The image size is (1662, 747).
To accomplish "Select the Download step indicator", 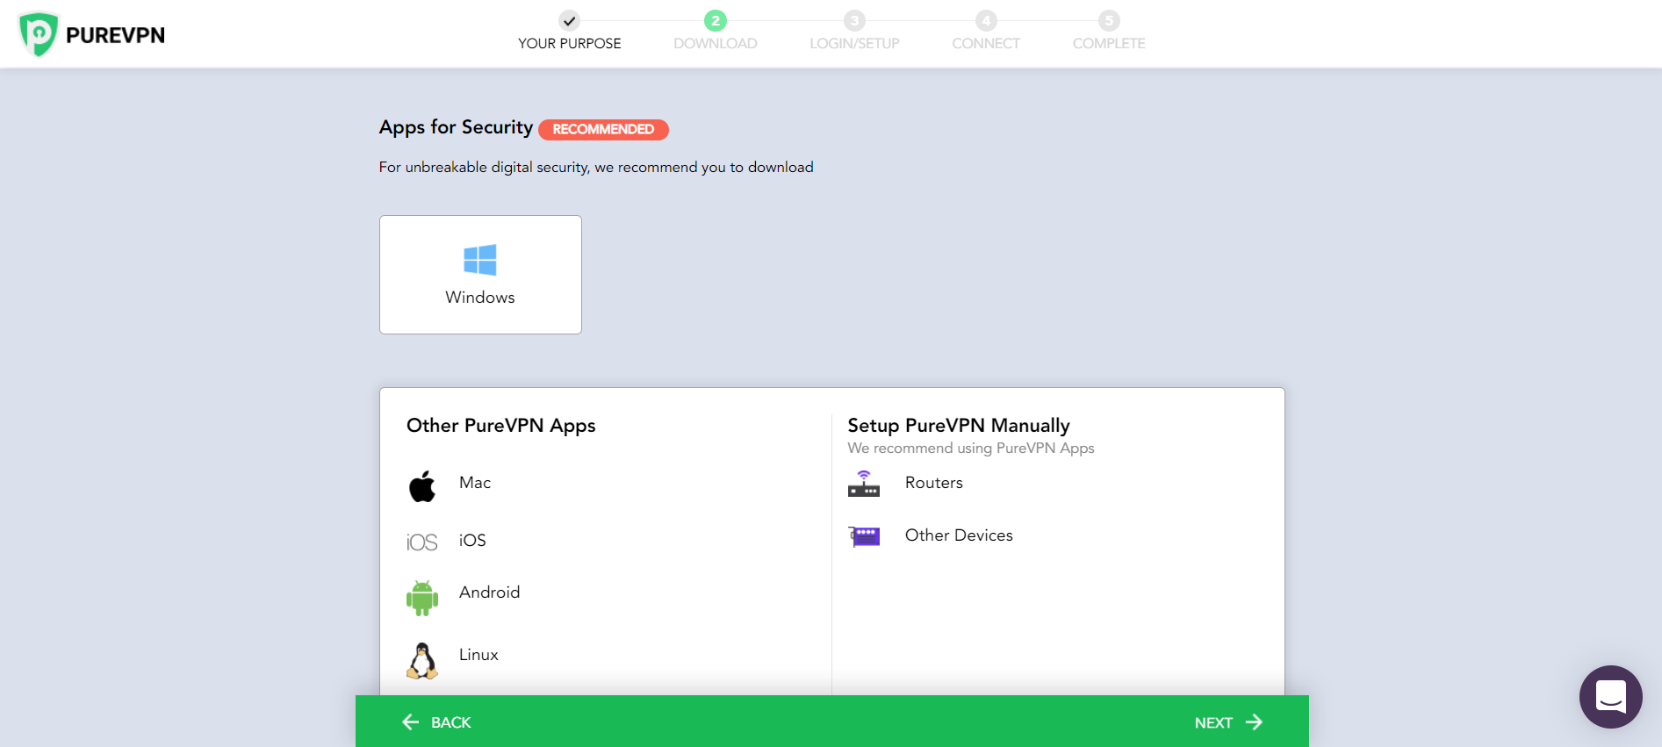I will [716, 32].
